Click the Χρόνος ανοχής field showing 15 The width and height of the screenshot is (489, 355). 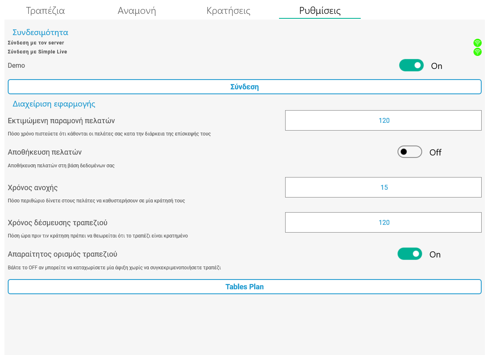point(383,187)
